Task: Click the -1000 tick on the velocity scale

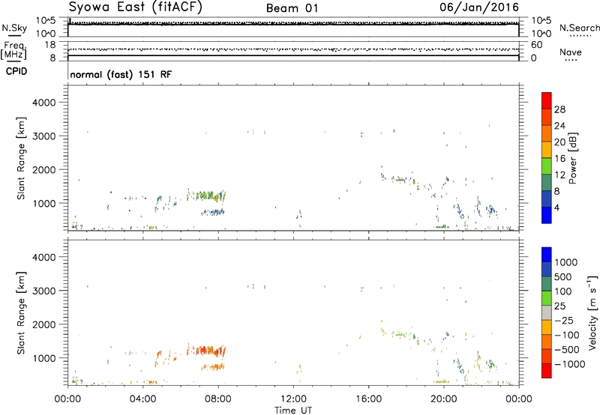Action: coord(569,364)
